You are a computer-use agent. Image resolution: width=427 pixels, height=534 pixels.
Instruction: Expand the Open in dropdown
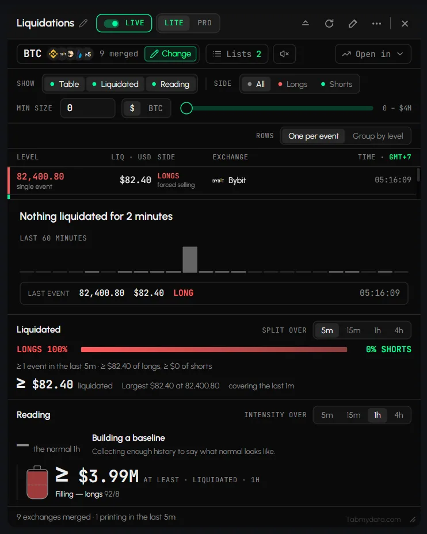pyautogui.click(x=373, y=54)
